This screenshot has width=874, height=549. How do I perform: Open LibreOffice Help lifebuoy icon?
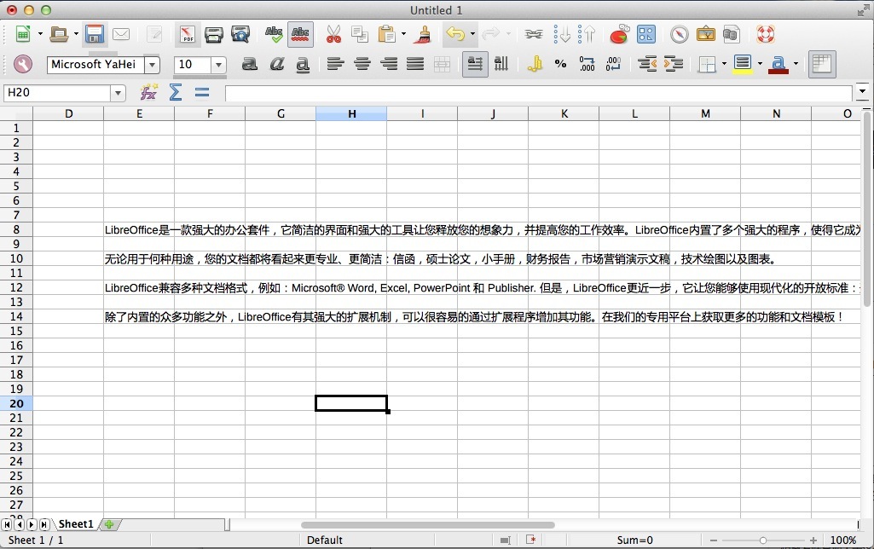click(x=766, y=35)
